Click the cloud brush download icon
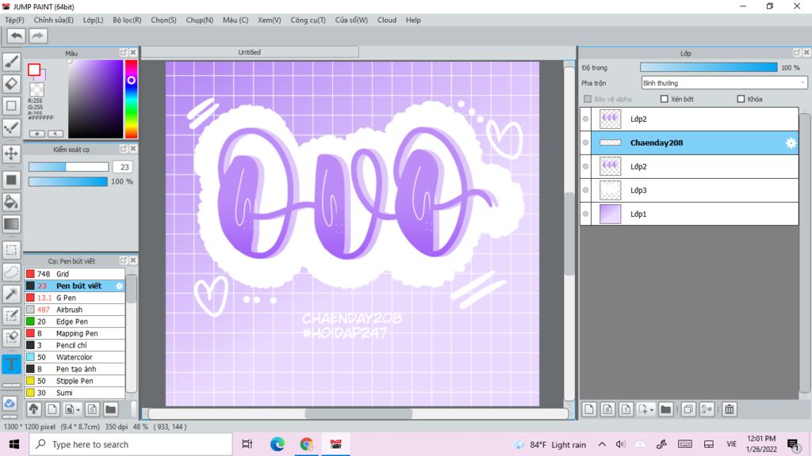The height and width of the screenshot is (456, 812). click(33, 409)
